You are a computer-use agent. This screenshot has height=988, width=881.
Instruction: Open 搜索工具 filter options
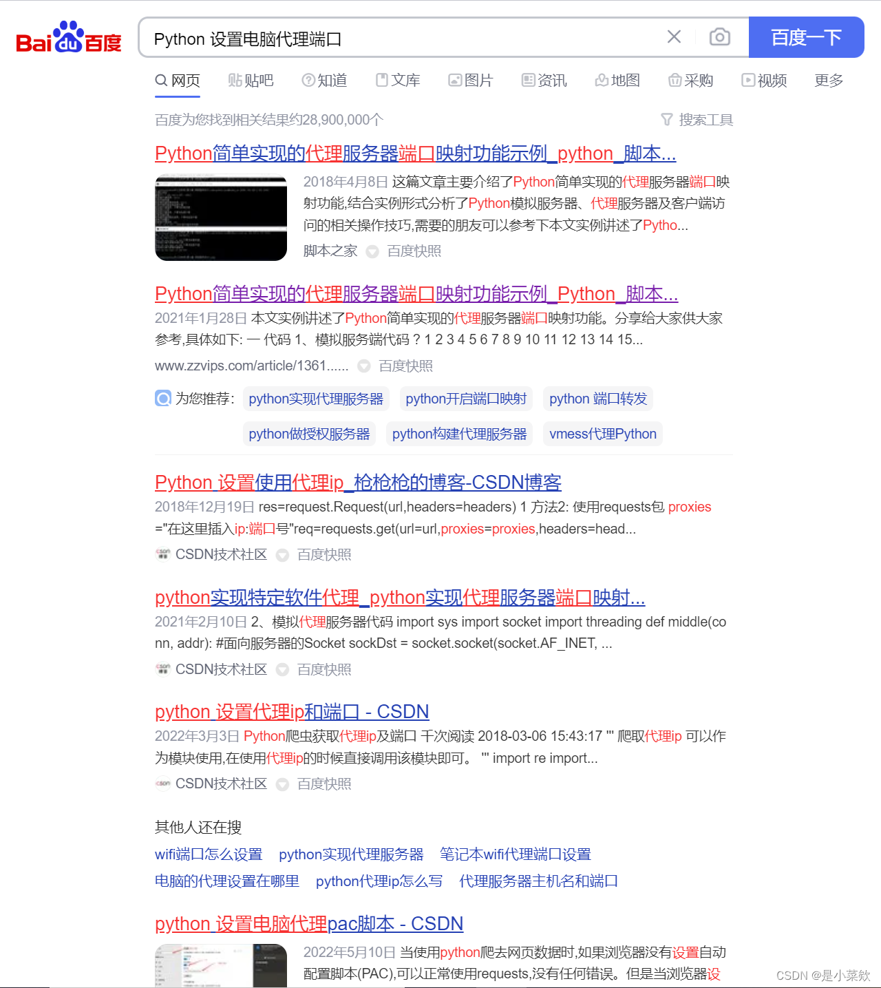click(697, 120)
